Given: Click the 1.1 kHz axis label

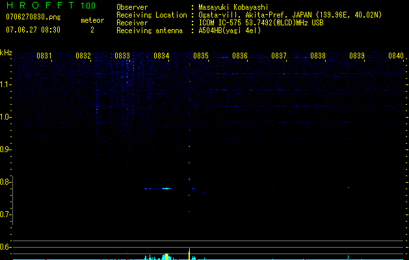Looking at the screenshot, I should (5, 84).
